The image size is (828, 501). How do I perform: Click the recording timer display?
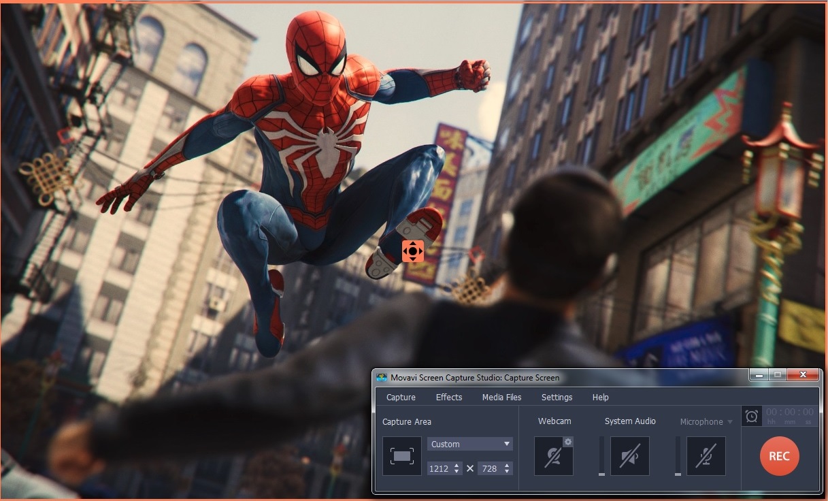tap(789, 416)
